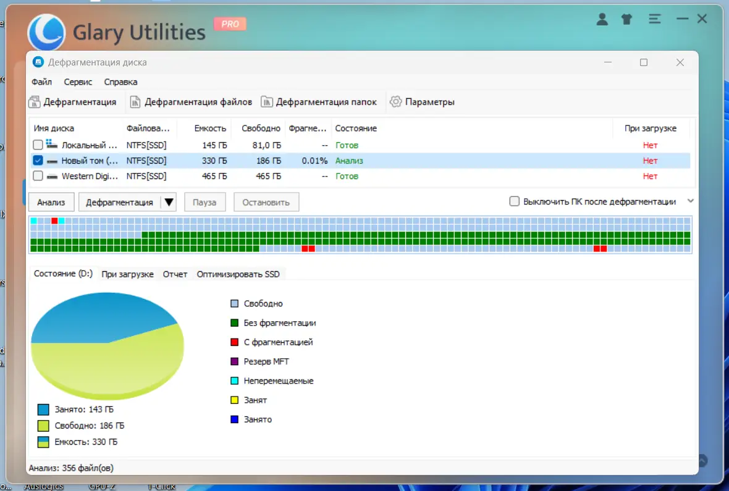Open user account icon in Glary Utilities

602,19
